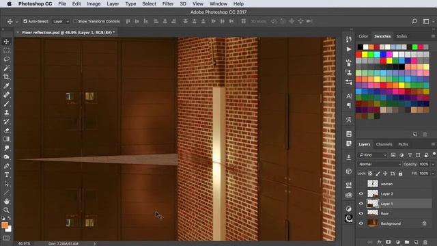
Task: Open the Layers panel menu
Action: tap(433, 144)
